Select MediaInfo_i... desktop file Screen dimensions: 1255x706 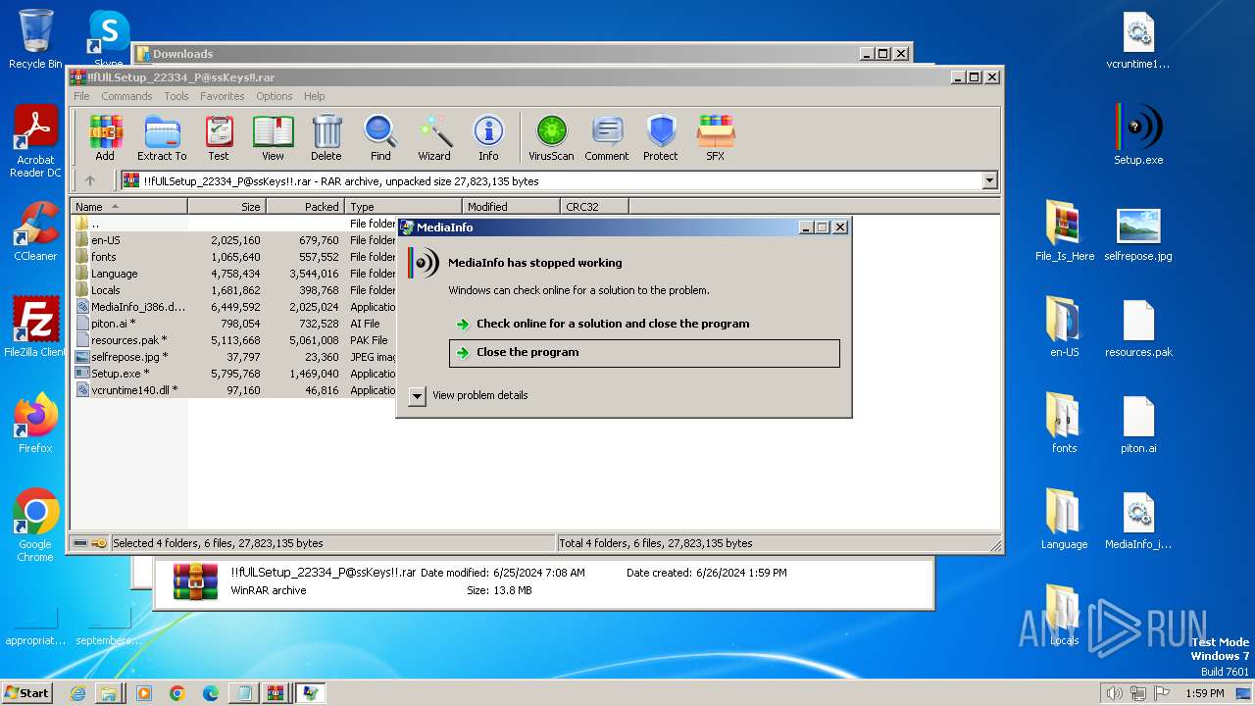(x=1138, y=520)
